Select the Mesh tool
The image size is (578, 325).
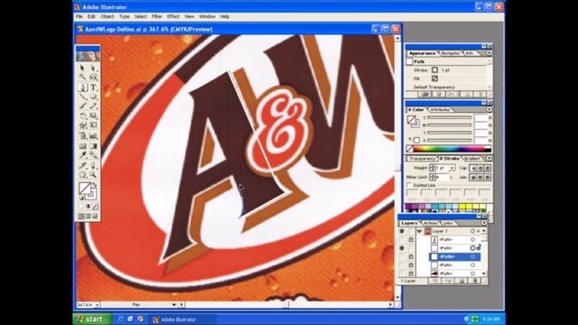(82, 146)
